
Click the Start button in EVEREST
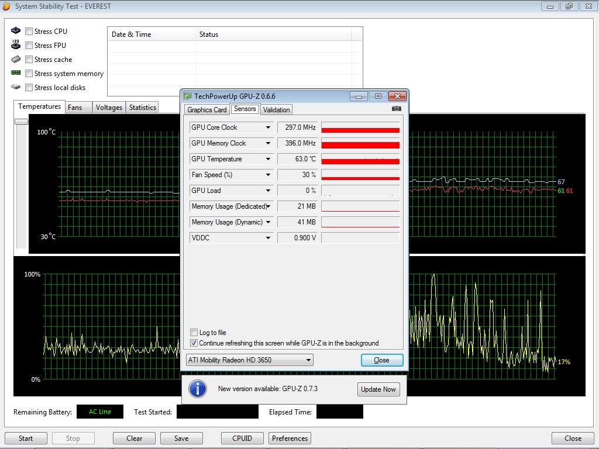click(26, 438)
